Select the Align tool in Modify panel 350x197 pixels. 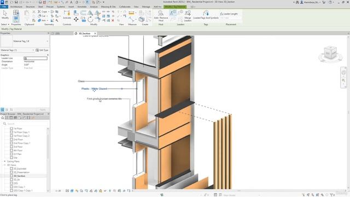(x=76, y=13)
